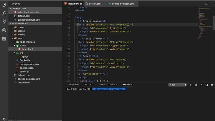This screenshot has width=215, height=121.
Task: Move the panel to the right side
Action: pos(207,85)
